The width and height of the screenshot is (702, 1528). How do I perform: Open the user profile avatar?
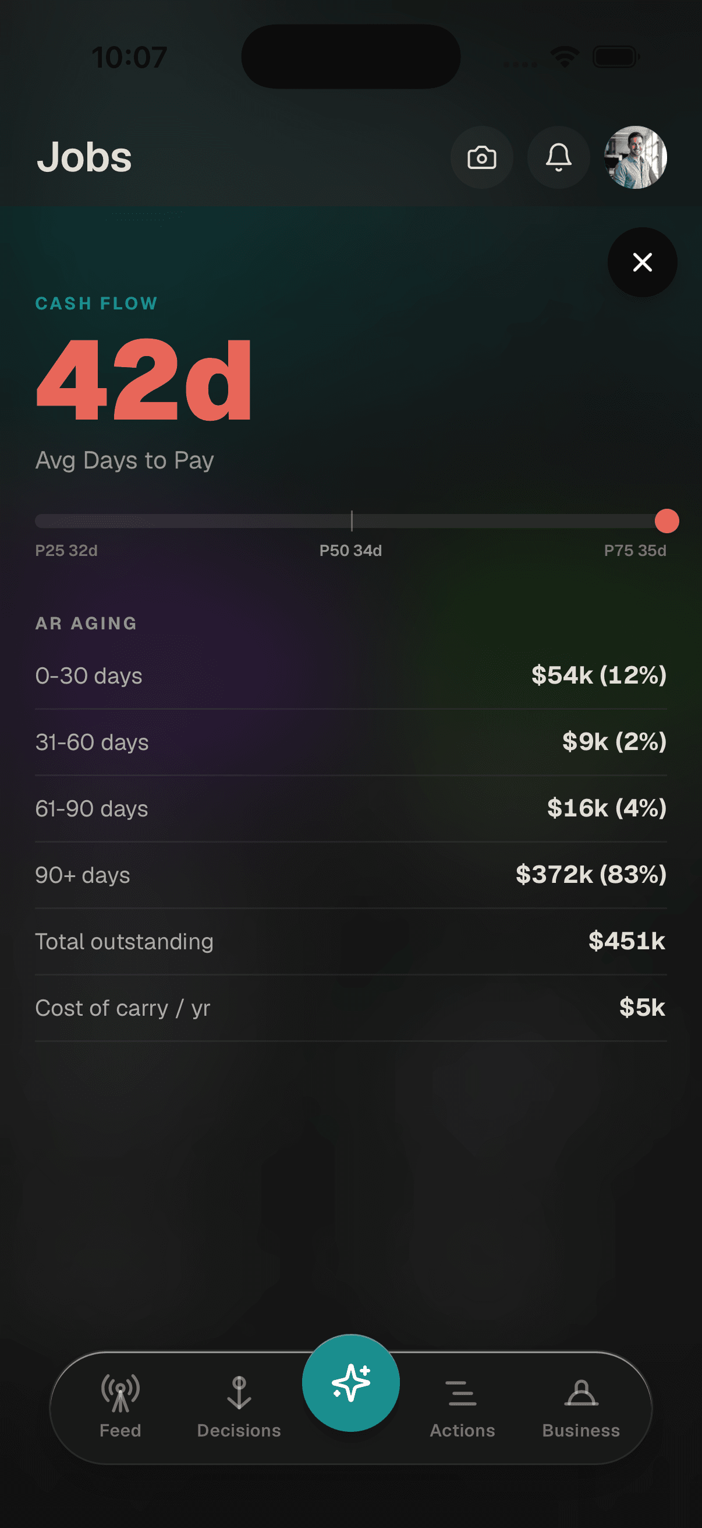point(636,157)
